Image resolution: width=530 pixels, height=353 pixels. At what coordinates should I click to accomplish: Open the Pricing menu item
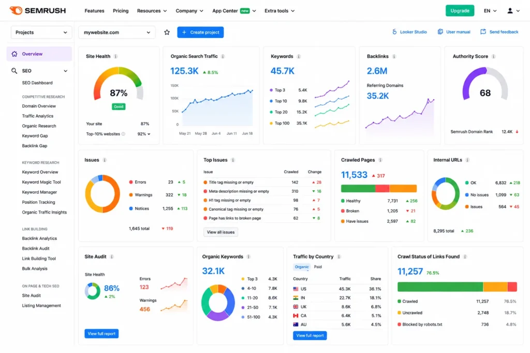(121, 11)
